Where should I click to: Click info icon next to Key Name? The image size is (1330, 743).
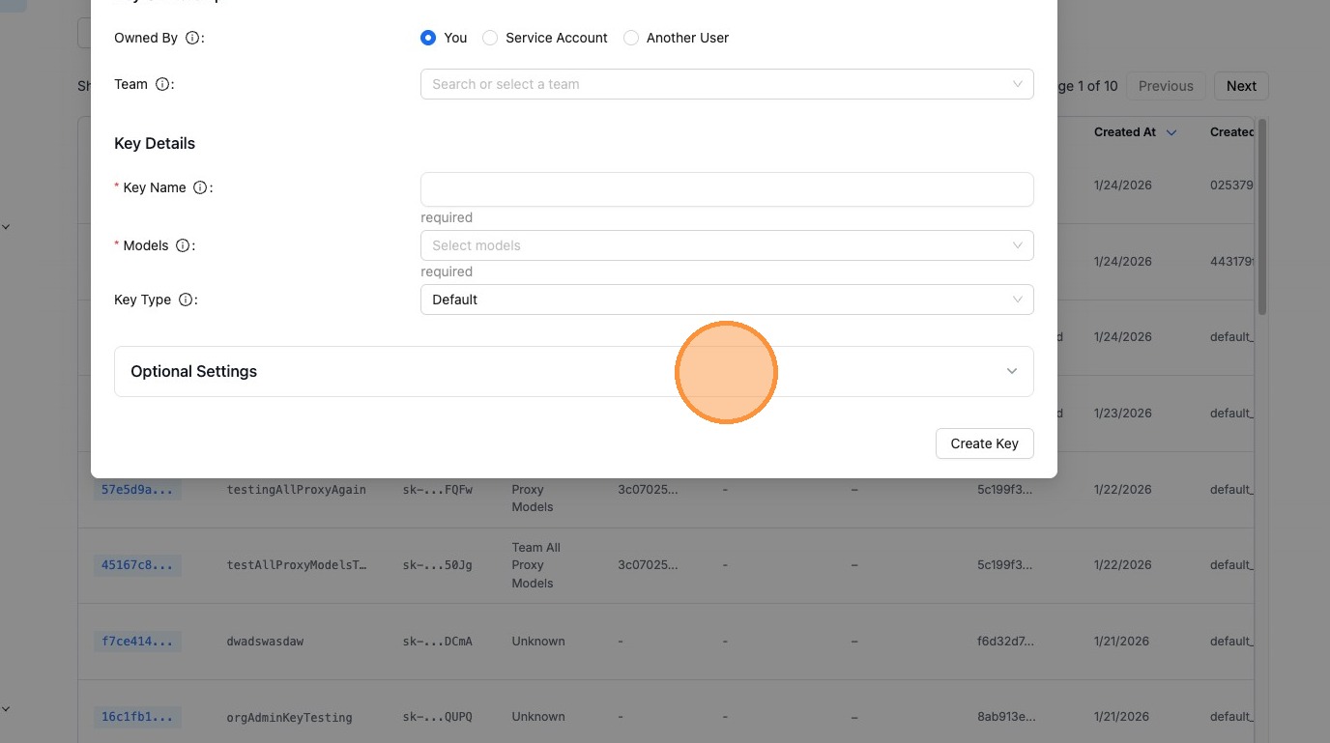[x=200, y=187]
